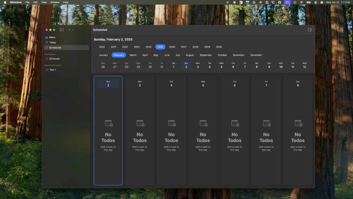The height and width of the screenshot is (199, 353).
Task: Open the Apple menu
Action: (x=5, y=2)
